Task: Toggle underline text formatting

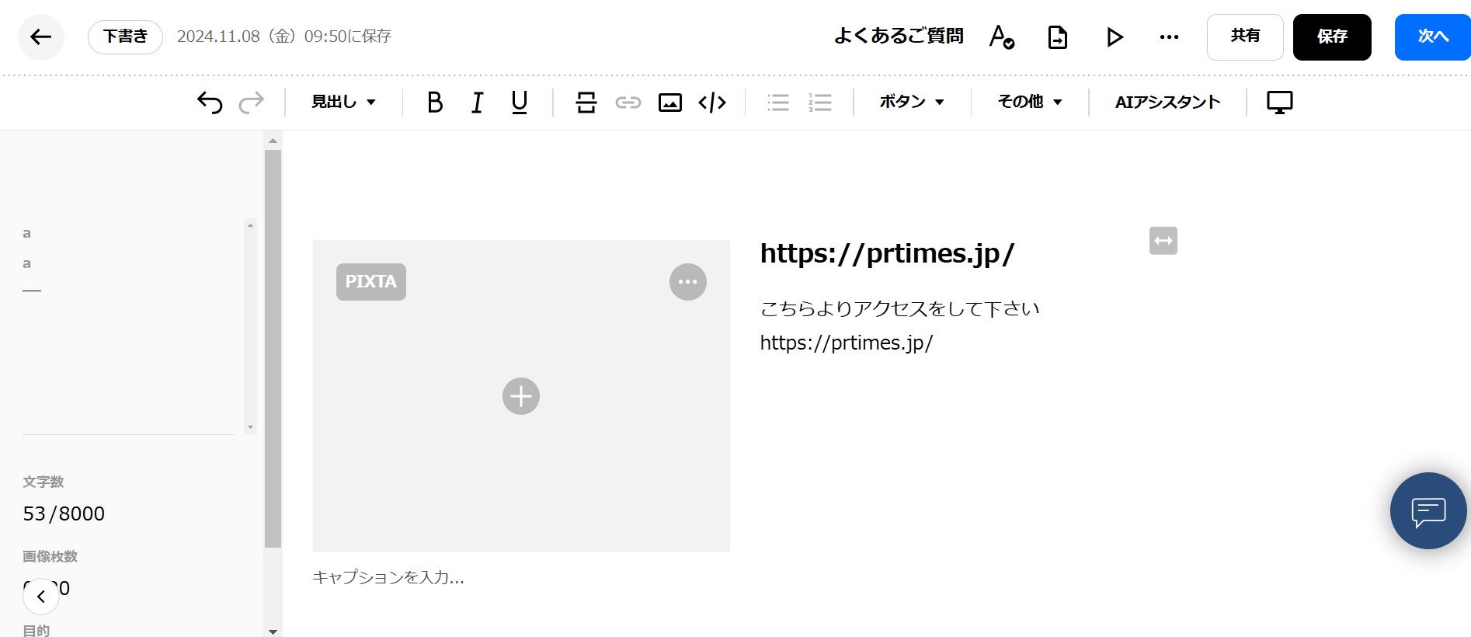Action: (x=520, y=103)
